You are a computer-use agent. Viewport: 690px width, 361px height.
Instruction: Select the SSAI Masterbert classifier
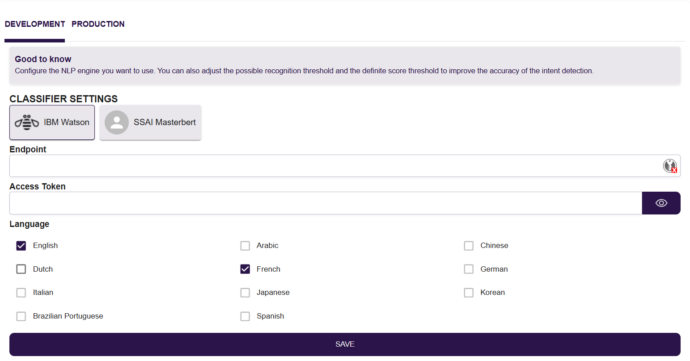[150, 122]
